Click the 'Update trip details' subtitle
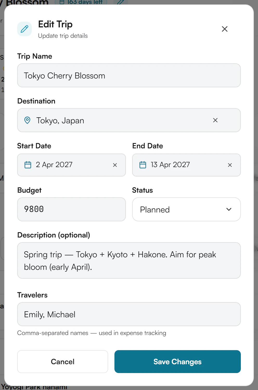The height and width of the screenshot is (390, 258). (x=63, y=36)
